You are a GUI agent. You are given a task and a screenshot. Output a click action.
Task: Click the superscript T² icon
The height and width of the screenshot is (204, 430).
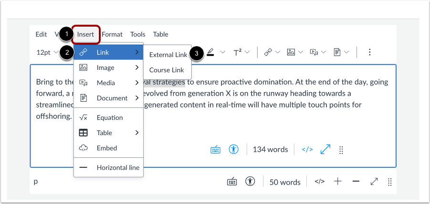(238, 52)
